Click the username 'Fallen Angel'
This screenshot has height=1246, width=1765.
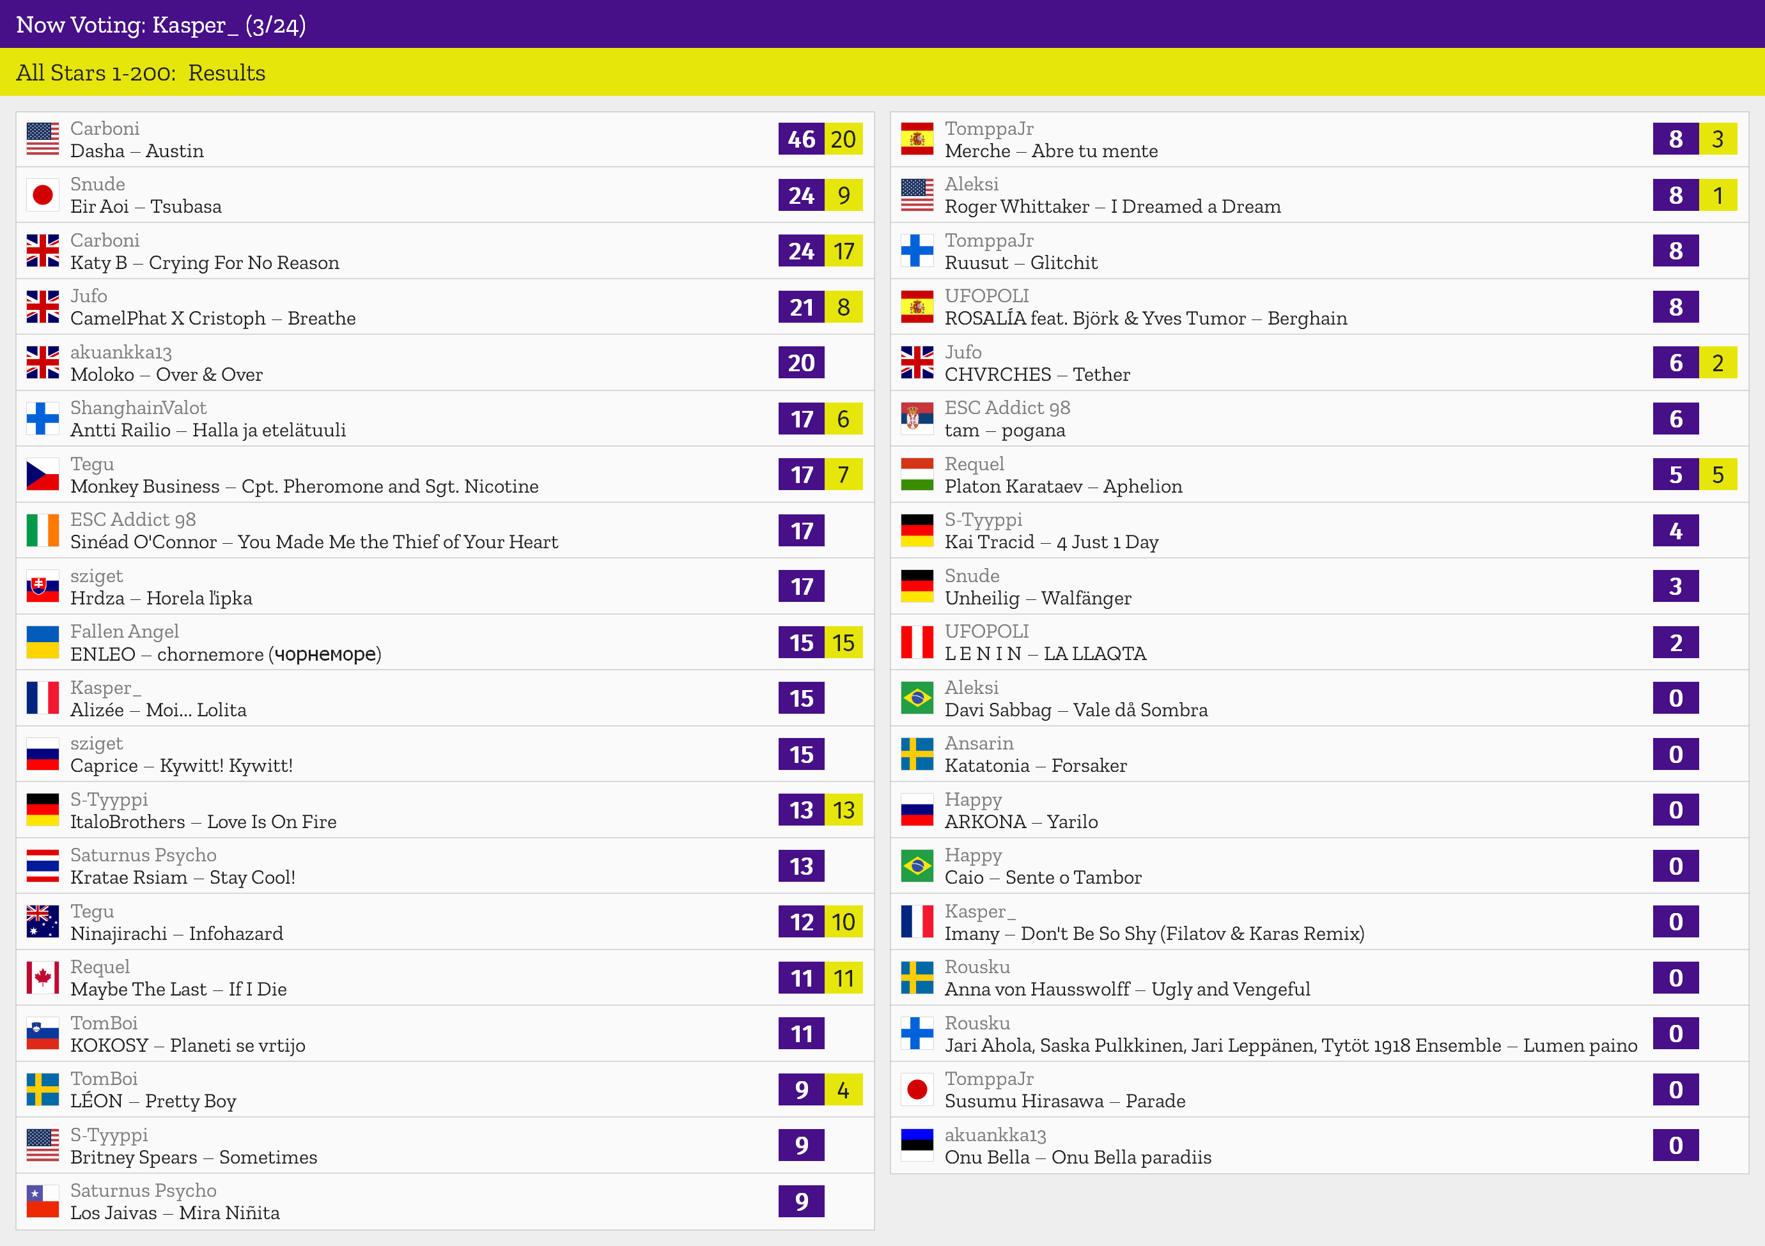pos(125,631)
